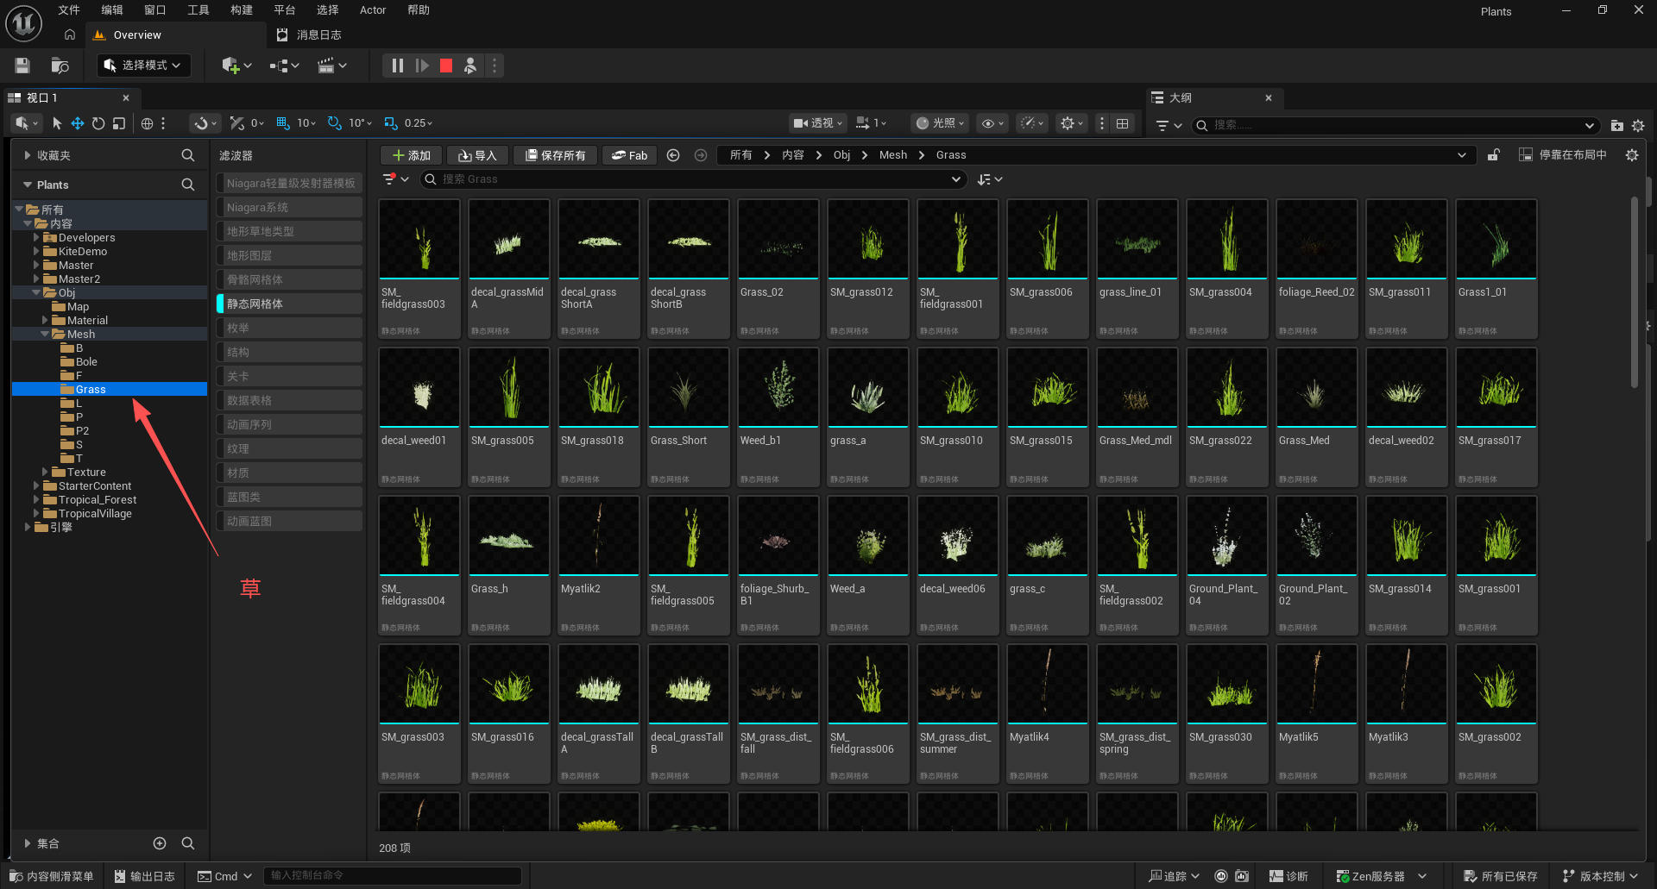Toggle the world coordinate system icon
Image resolution: width=1657 pixels, height=889 pixels.
(147, 123)
